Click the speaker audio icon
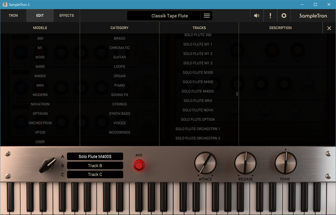336x215 pixels. point(257,16)
